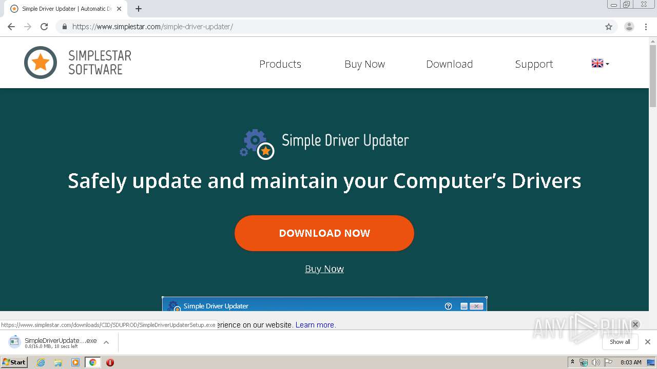657x369 pixels.
Task: Close the Simple Driver Updater tab
Action: coord(119,9)
